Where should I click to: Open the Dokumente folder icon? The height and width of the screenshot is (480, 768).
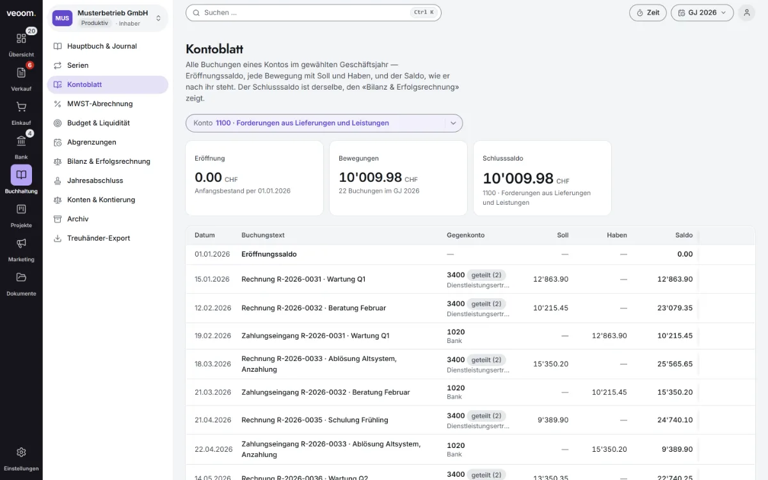coord(21,277)
